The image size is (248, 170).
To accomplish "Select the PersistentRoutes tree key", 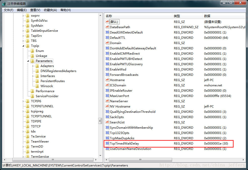I will coord(52,81).
